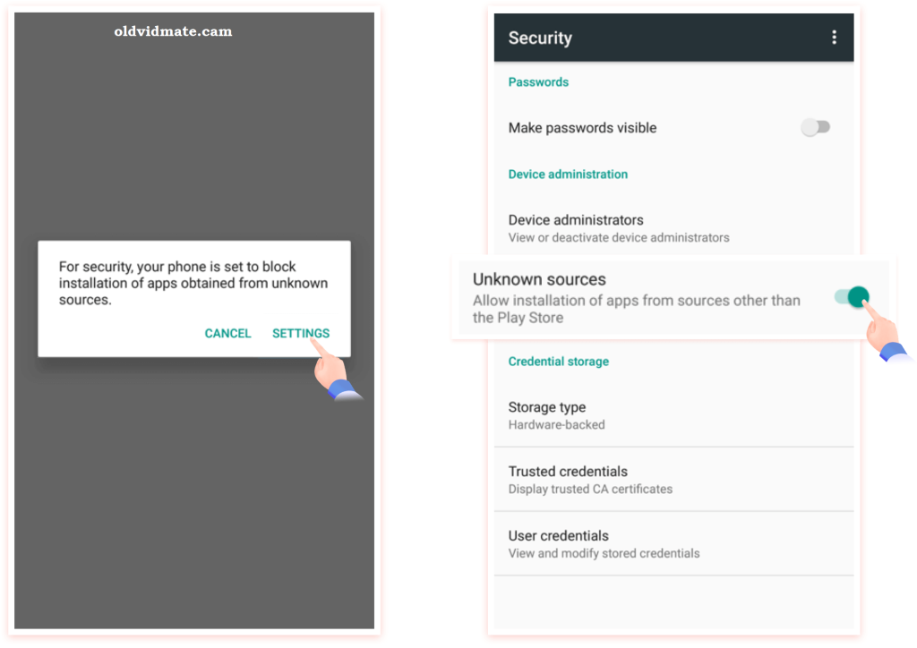Viewport: 917px width, 648px height.
Task: Open Trusted credentials entry
Action: click(x=673, y=479)
